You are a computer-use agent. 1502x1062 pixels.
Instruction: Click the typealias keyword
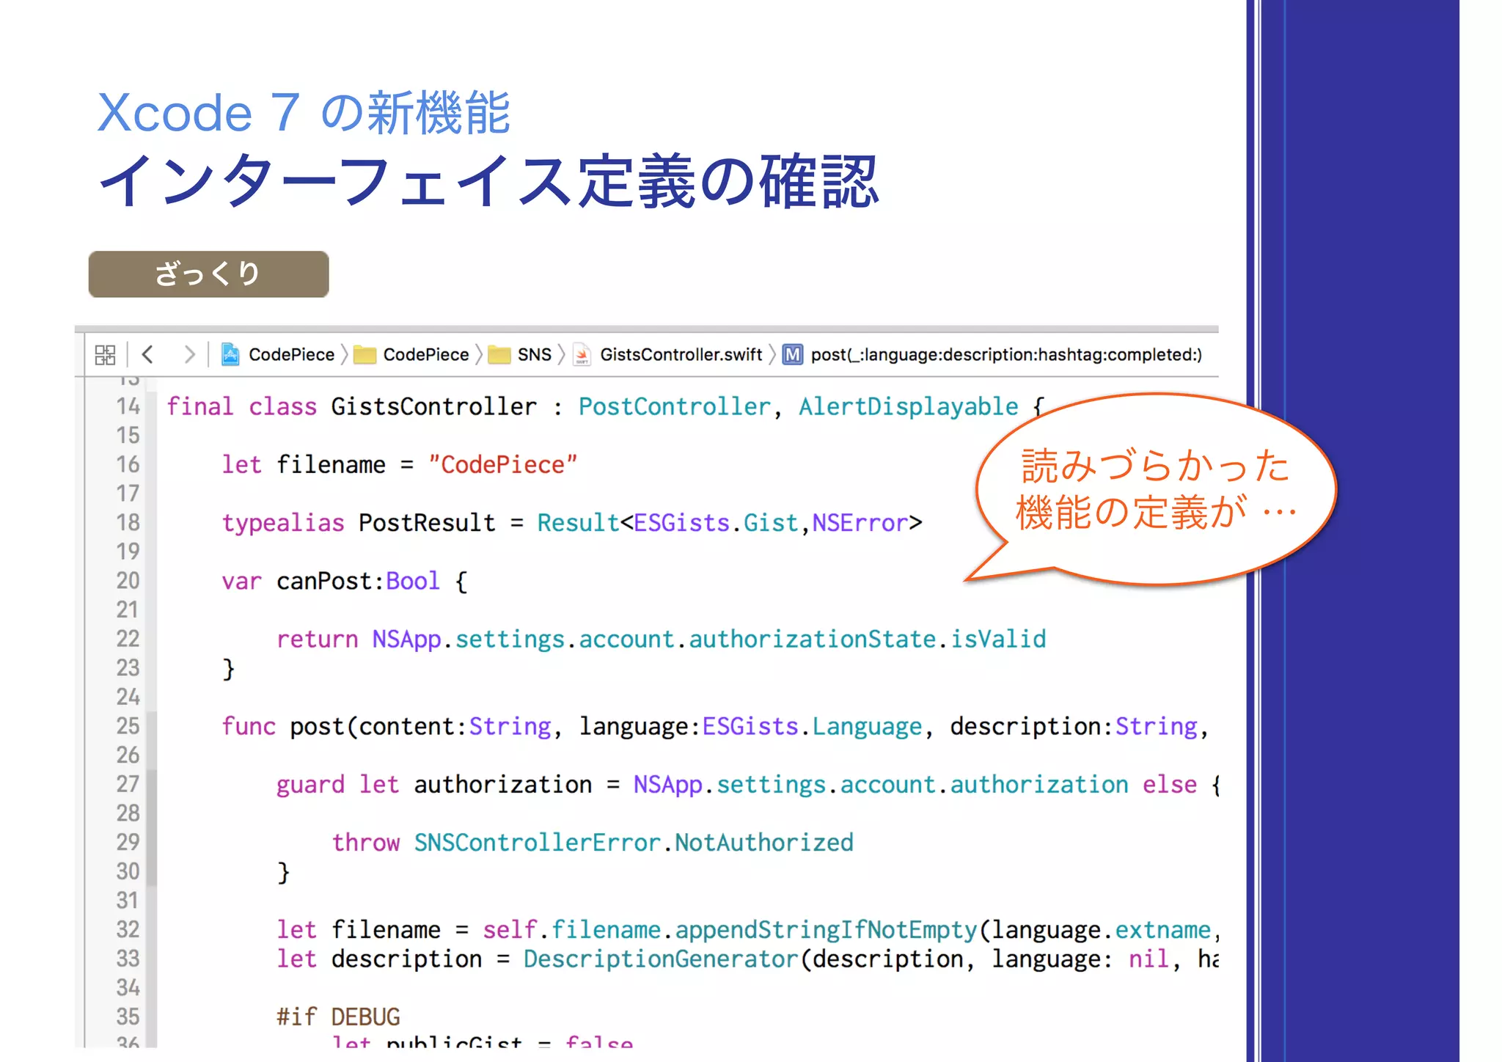283,523
